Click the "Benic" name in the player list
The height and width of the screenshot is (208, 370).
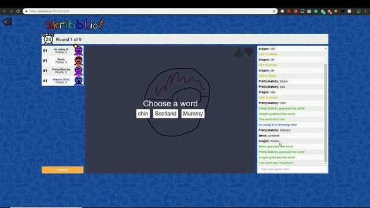coord(61,59)
